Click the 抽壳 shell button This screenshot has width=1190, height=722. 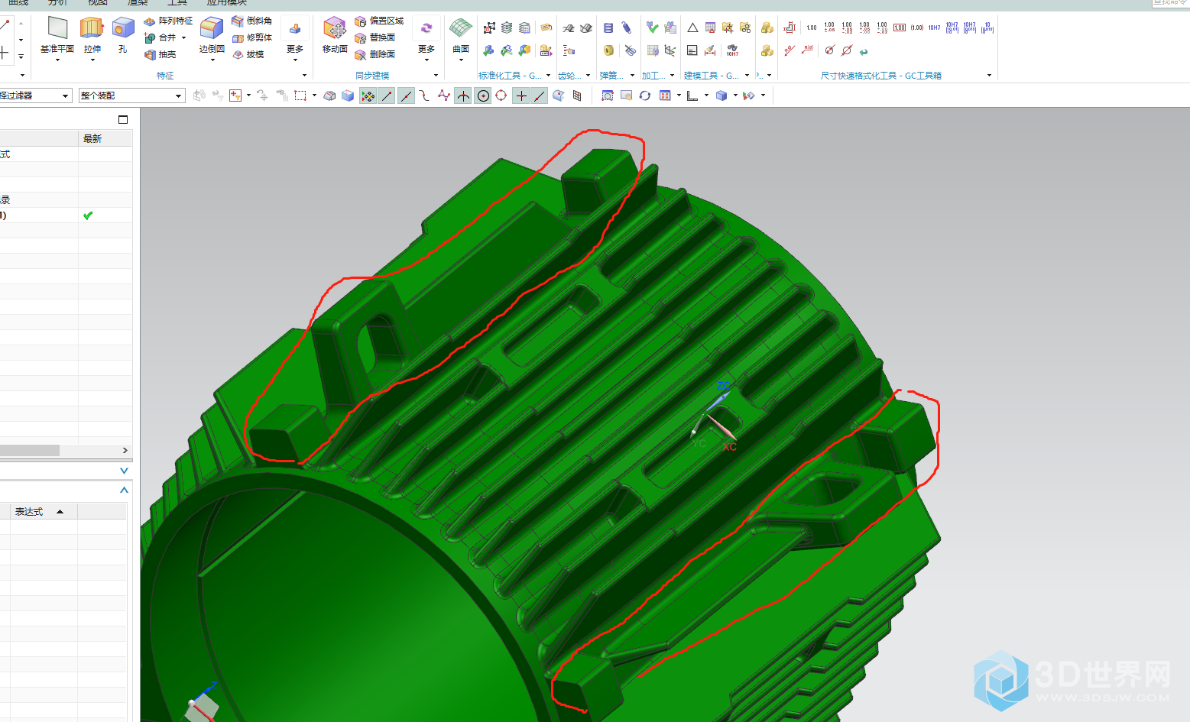[161, 54]
